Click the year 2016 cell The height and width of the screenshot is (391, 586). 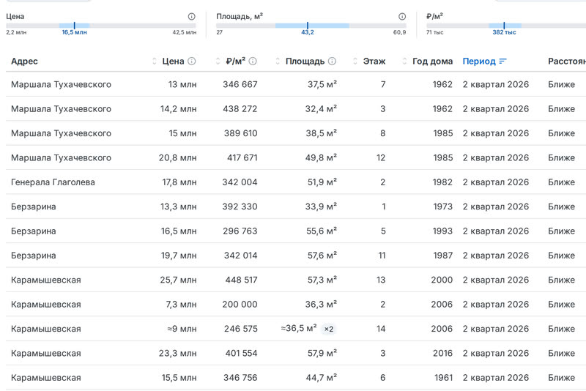442,353
